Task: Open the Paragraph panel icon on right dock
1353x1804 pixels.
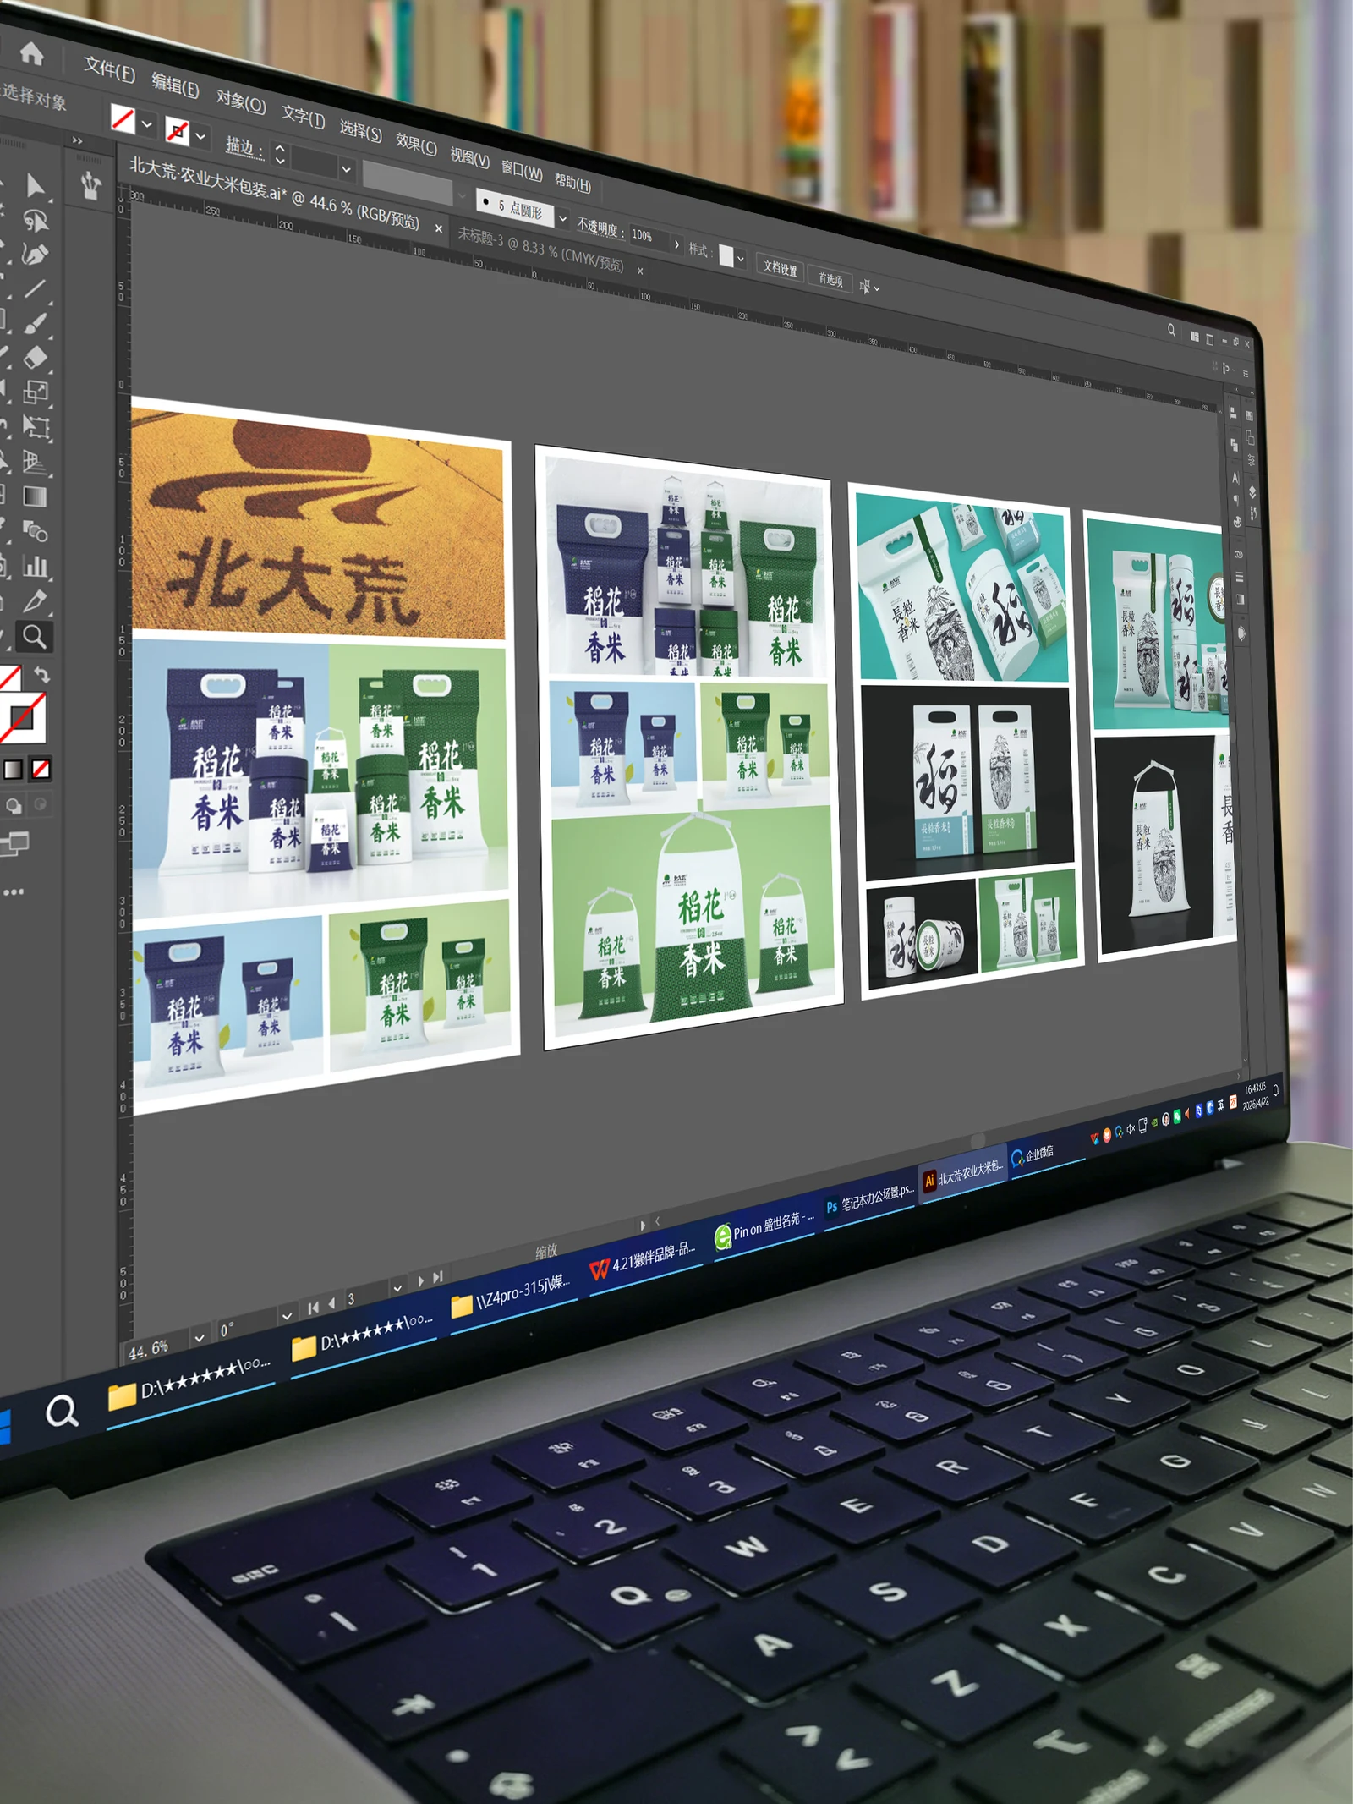Action: point(1236,500)
